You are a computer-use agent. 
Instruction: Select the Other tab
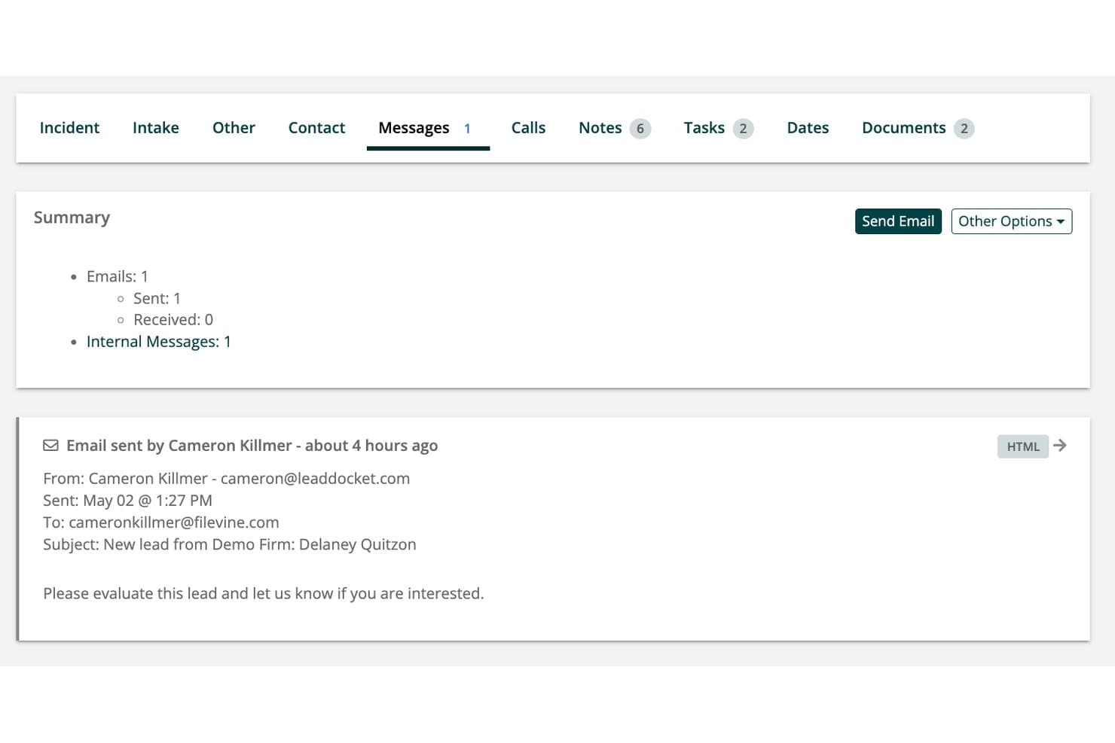click(234, 128)
